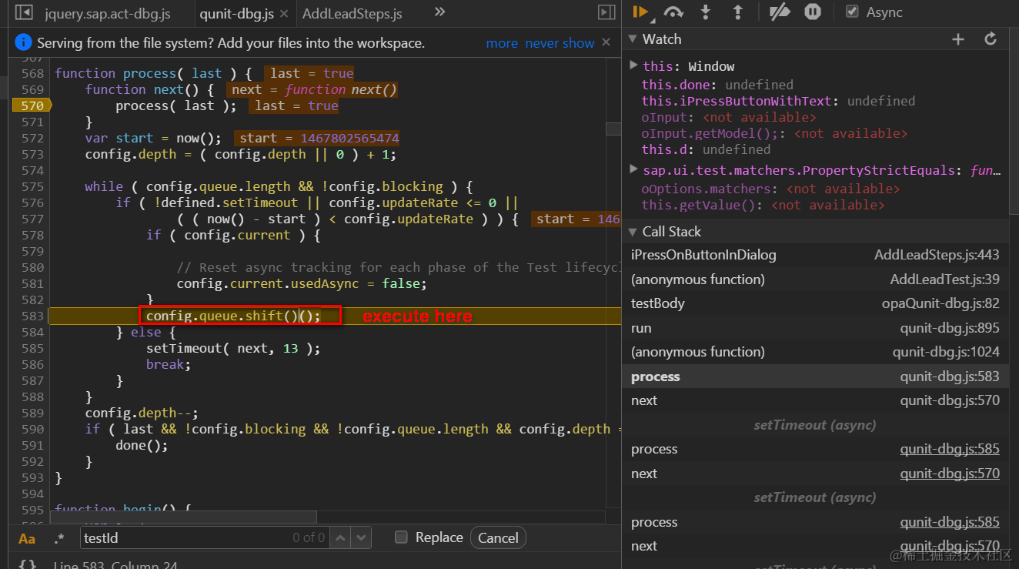Toggle pause on exceptions
The width and height of the screenshot is (1019, 569).
pyautogui.click(x=813, y=12)
